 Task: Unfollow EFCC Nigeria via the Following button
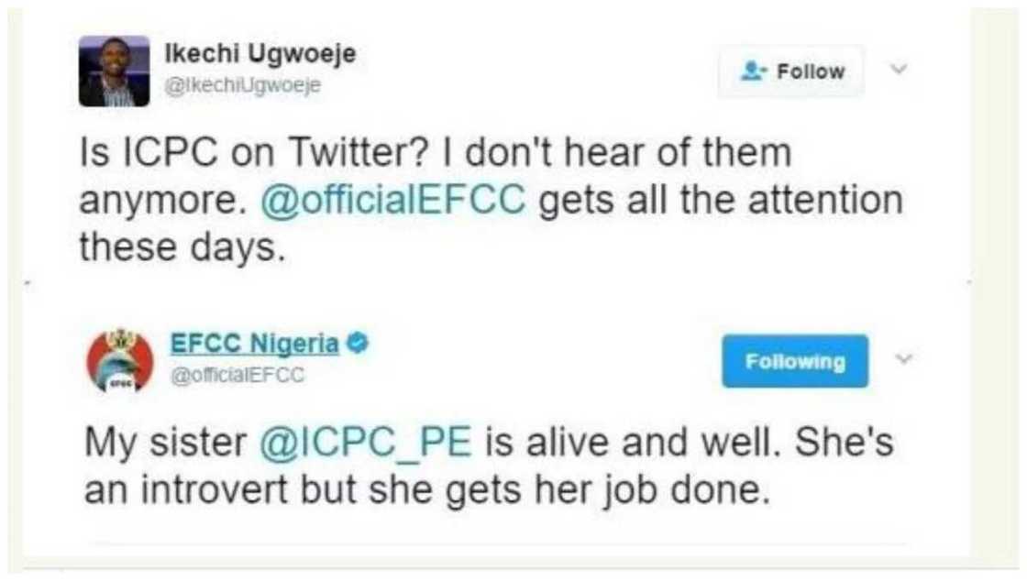click(797, 360)
